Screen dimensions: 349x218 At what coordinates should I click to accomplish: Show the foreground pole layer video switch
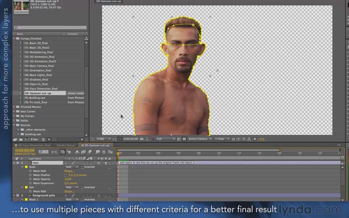coord(99,195)
